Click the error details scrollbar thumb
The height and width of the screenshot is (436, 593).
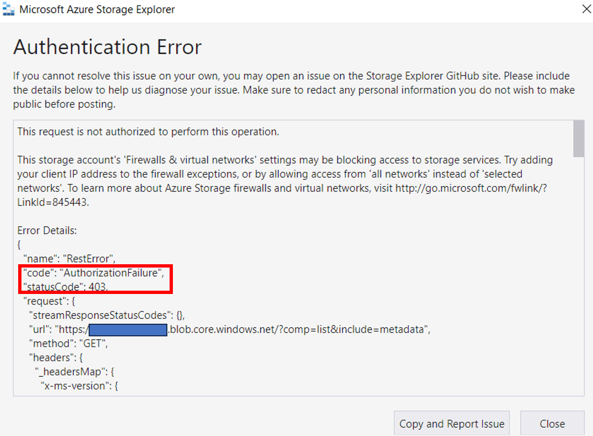[x=579, y=138]
